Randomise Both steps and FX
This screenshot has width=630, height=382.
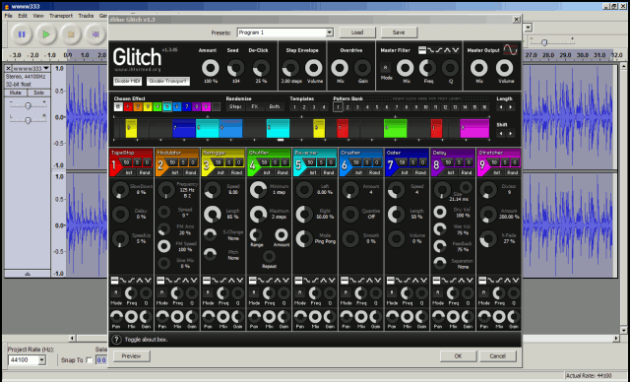(x=275, y=107)
